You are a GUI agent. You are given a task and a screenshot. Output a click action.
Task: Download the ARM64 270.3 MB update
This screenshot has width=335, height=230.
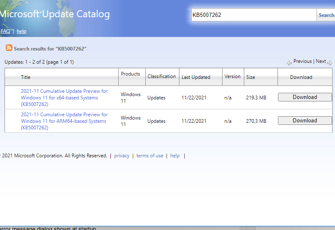[x=305, y=121]
